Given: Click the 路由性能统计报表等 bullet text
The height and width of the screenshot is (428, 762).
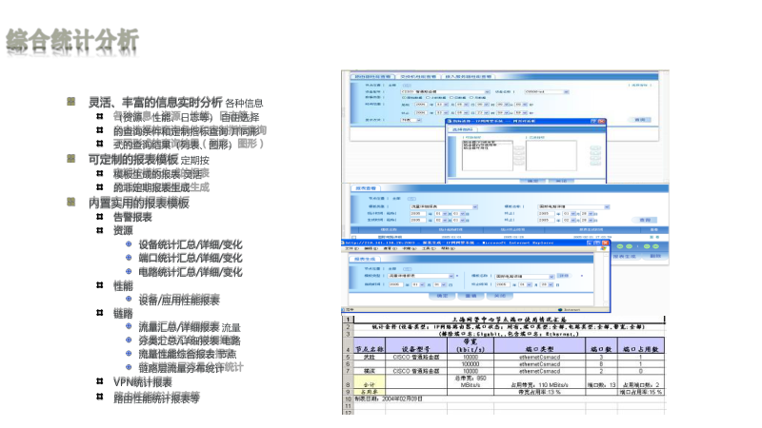Looking at the screenshot, I should [x=156, y=398].
